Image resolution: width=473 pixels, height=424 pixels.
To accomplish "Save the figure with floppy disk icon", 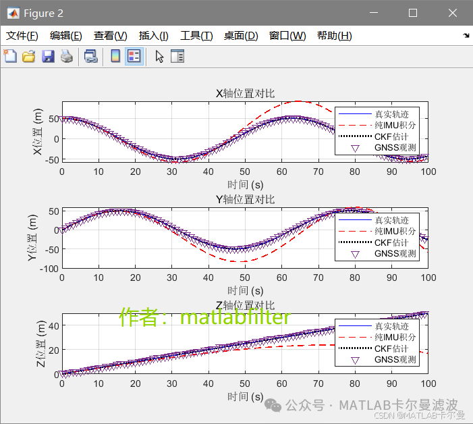I will point(49,57).
